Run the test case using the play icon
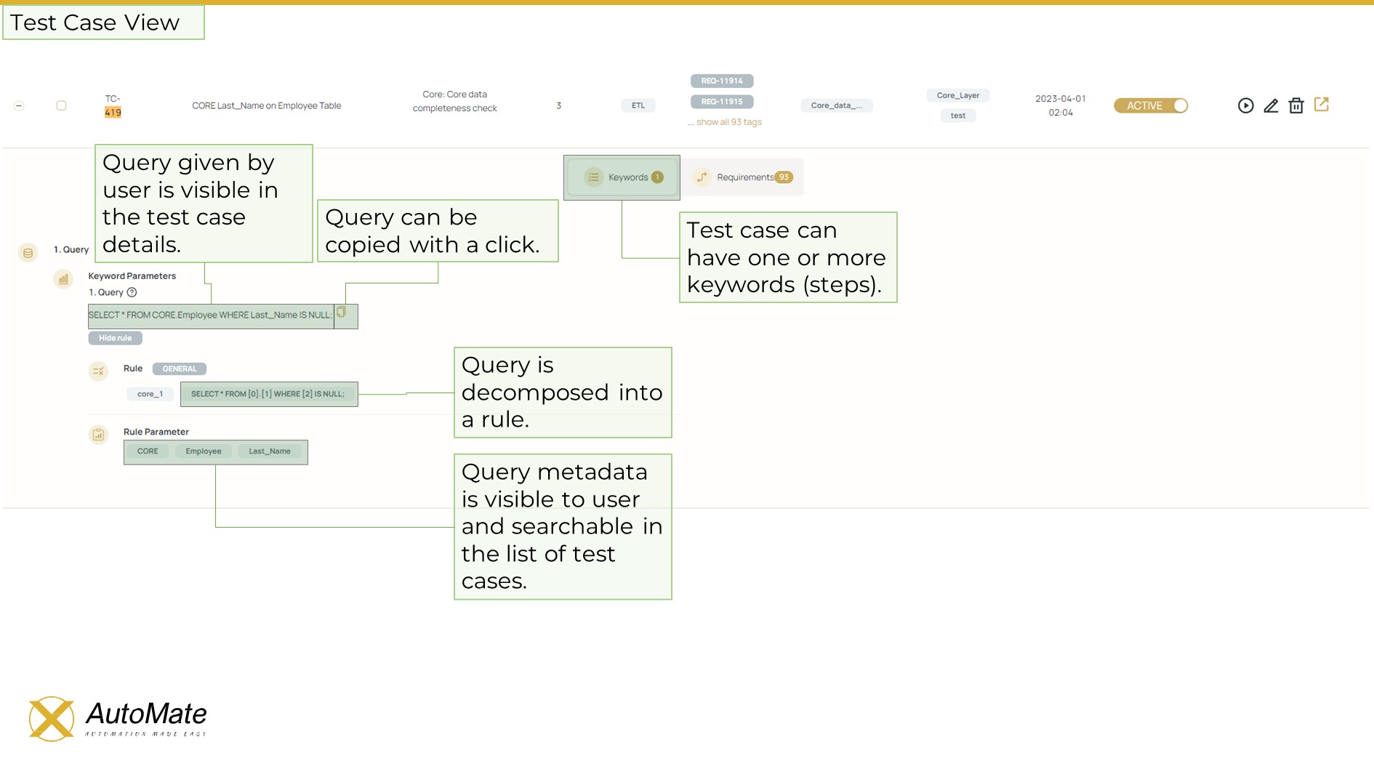The width and height of the screenshot is (1374, 769). coord(1246,105)
